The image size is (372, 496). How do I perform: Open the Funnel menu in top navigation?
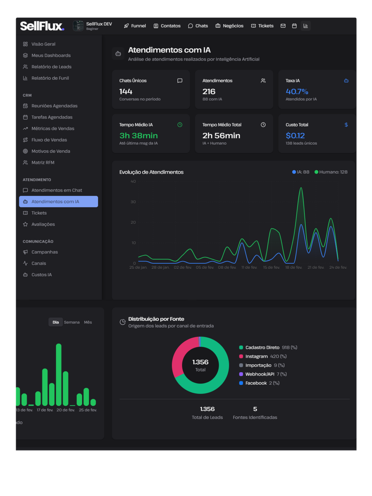[135, 26]
